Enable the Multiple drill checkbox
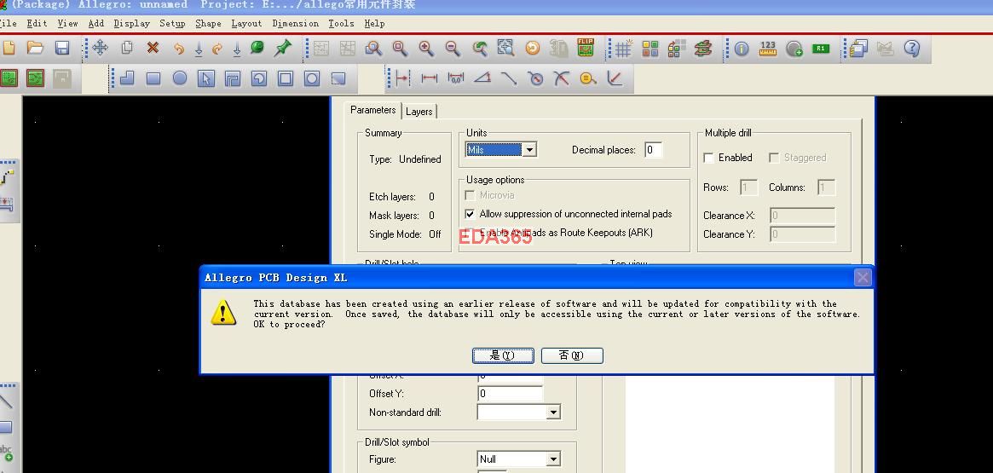 point(708,158)
